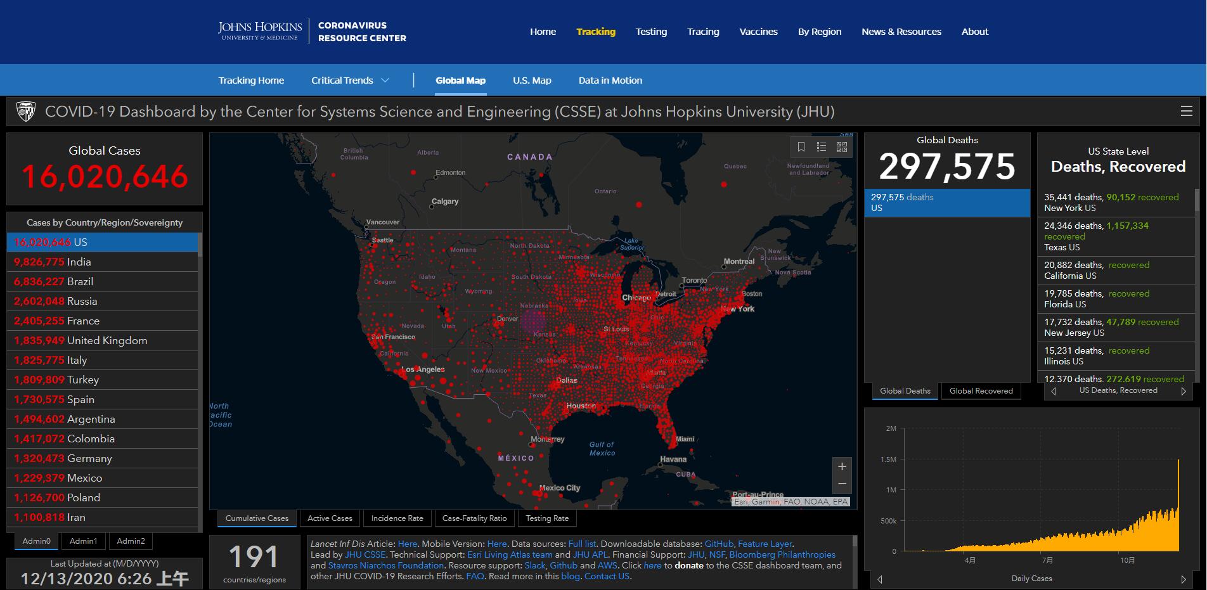Show the map legend list icon
Screen dimensions: 1207x590
[822, 147]
